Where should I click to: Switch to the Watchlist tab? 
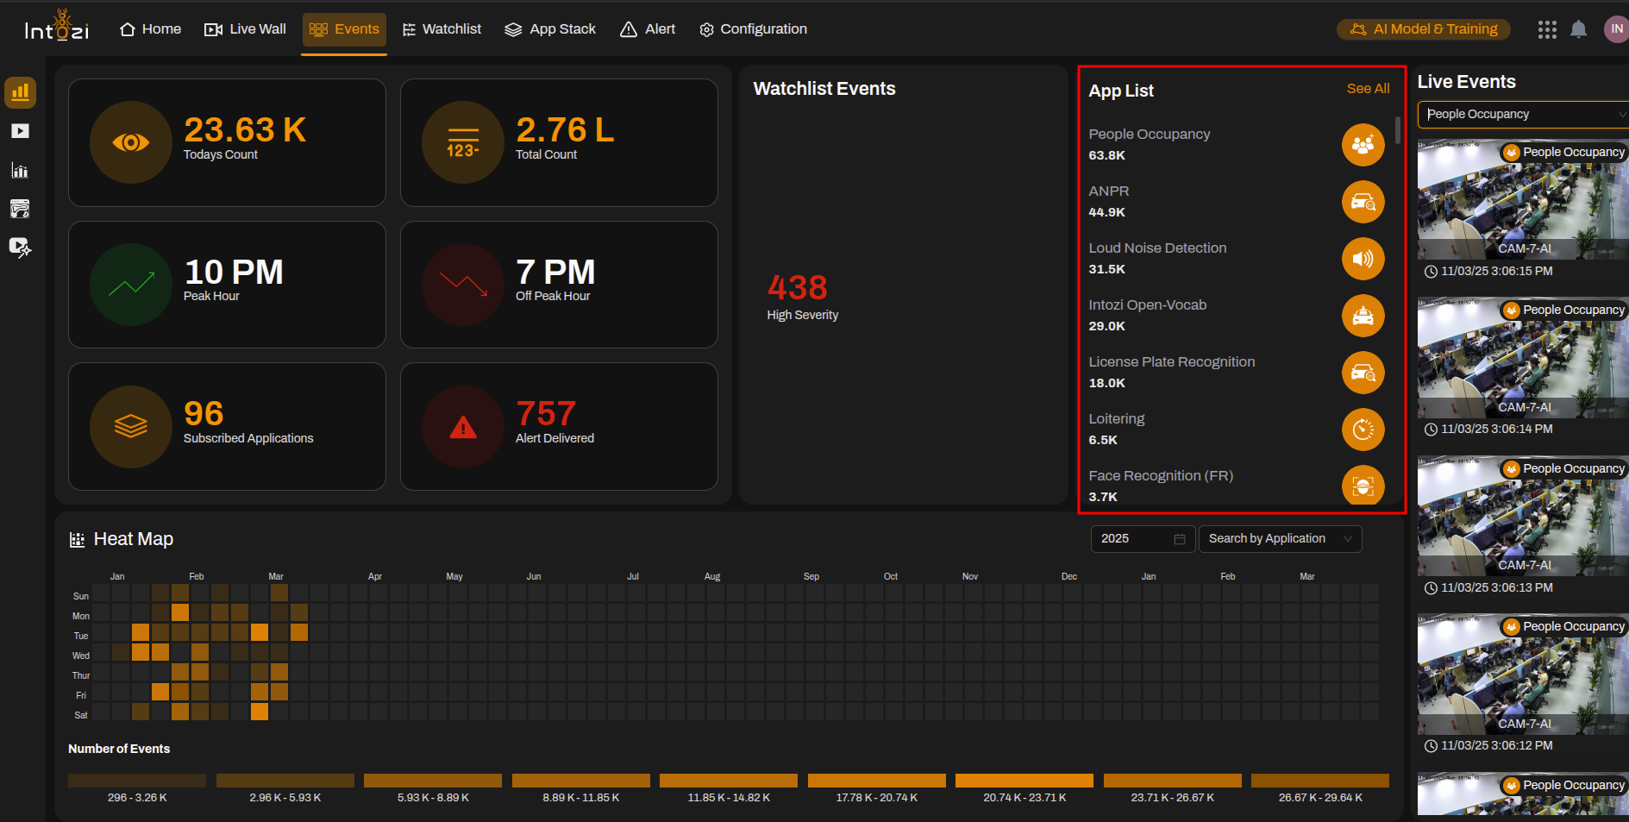(442, 29)
